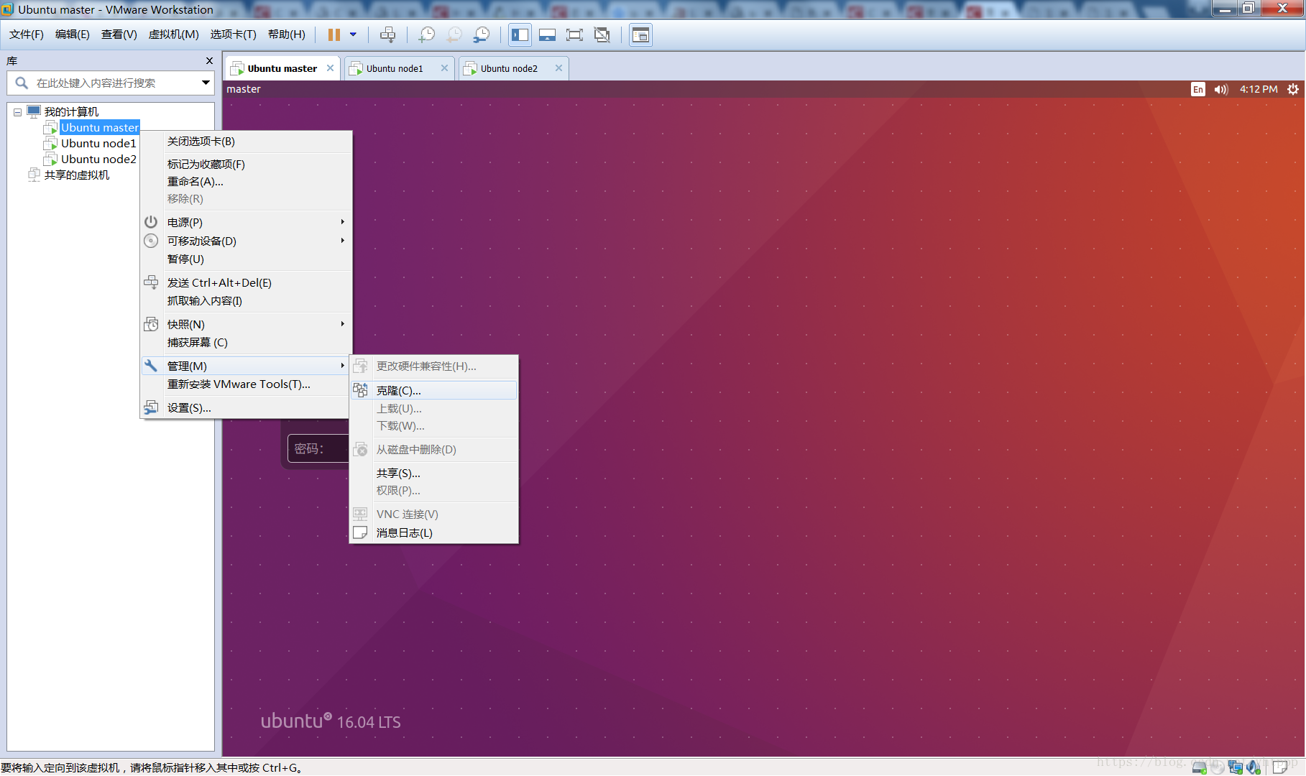Close the Ubuntu node1 tab
Screen dimensions: 1306x776
[x=444, y=68]
